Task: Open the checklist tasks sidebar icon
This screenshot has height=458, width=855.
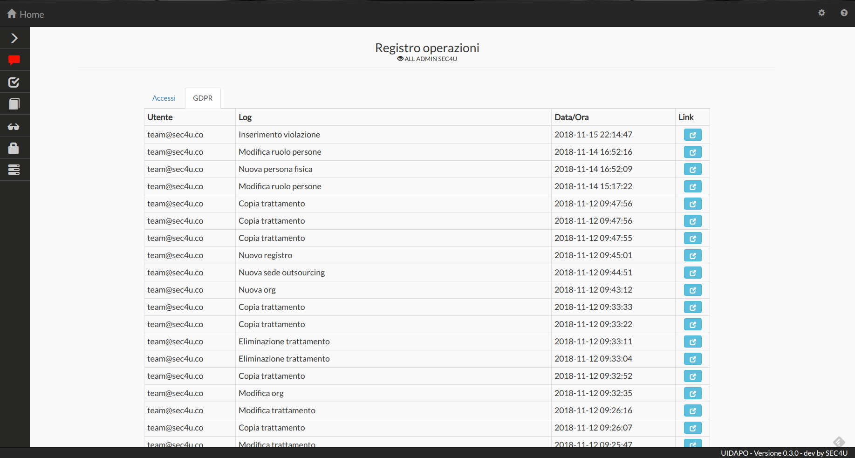Action: tap(14, 82)
